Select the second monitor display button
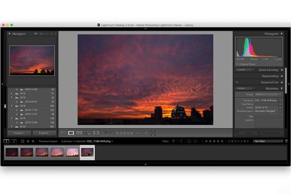Screen dimensions: 291x194 coord(14,141)
